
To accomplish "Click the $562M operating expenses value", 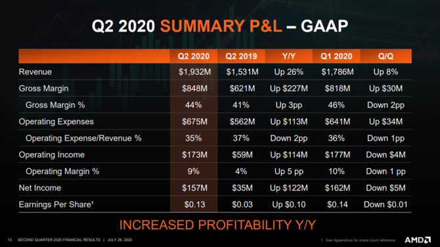I will pyautogui.click(x=242, y=122).
